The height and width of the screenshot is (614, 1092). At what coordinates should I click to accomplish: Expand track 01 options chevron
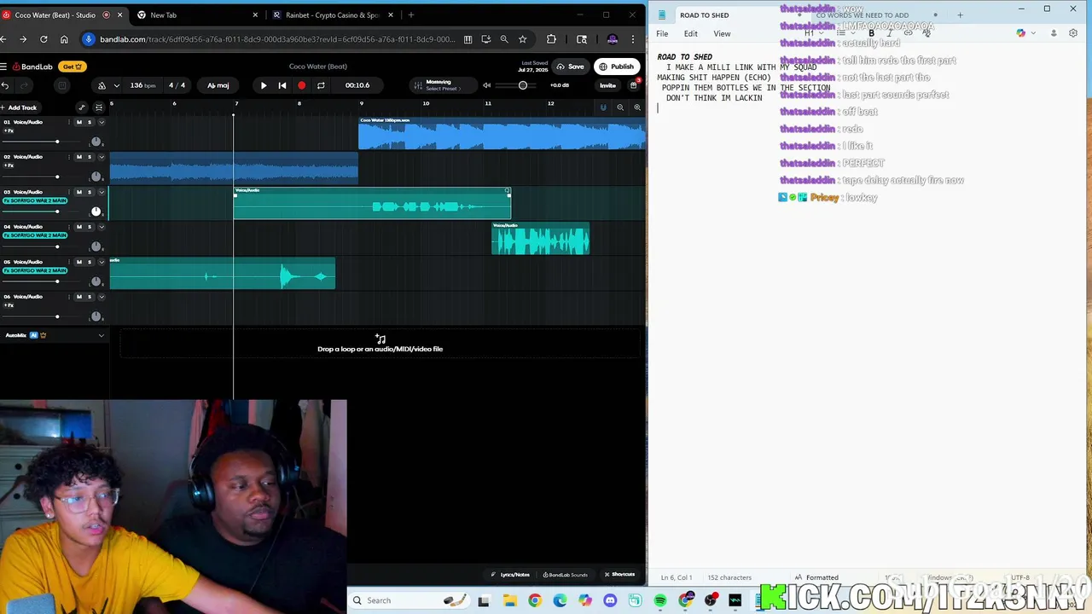pyautogui.click(x=101, y=122)
